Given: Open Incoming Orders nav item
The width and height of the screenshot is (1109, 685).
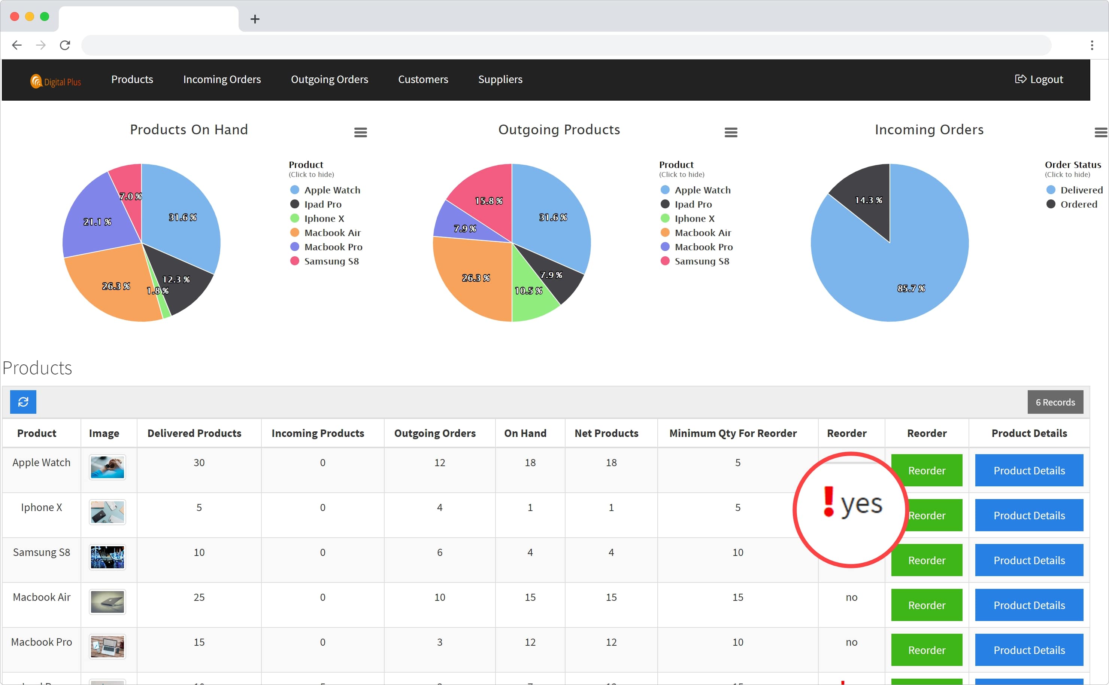Looking at the screenshot, I should tap(222, 79).
